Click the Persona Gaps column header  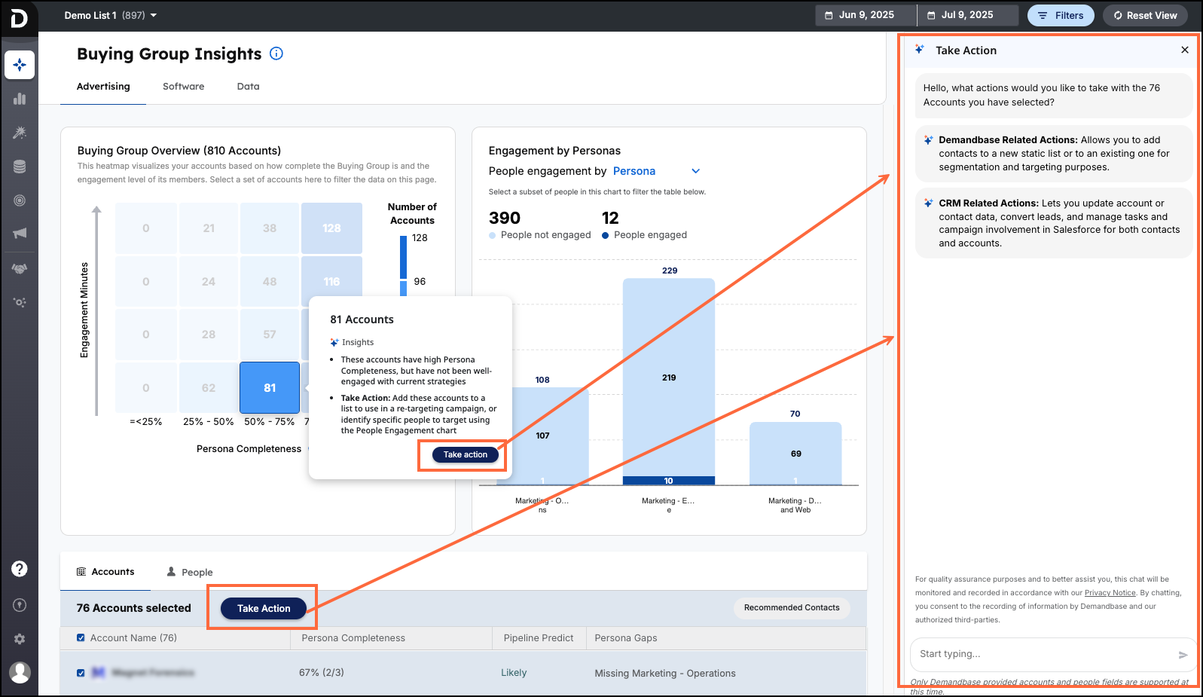click(x=626, y=638)
